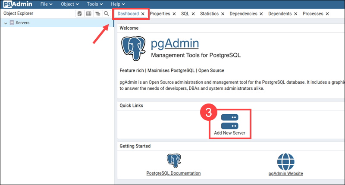Open the Help menu
The width and height of the screenshot is (345, 185).
(x=118, y=4)
